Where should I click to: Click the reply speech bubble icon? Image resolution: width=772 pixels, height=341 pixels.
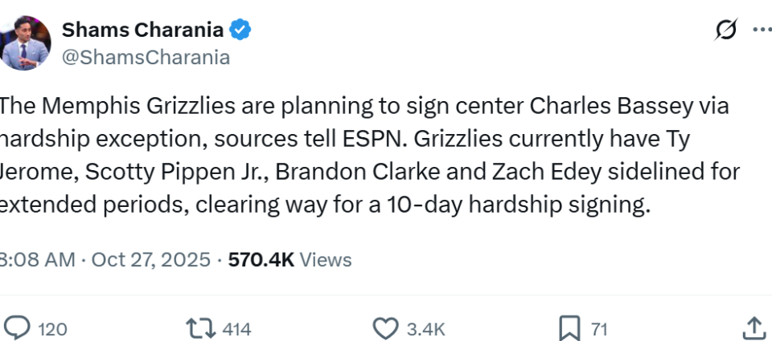pos(17,327)
